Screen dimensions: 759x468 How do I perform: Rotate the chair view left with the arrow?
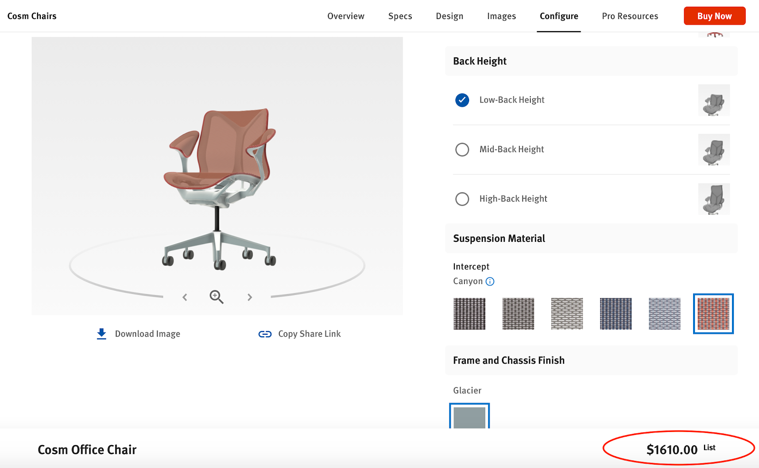[185, 297]
